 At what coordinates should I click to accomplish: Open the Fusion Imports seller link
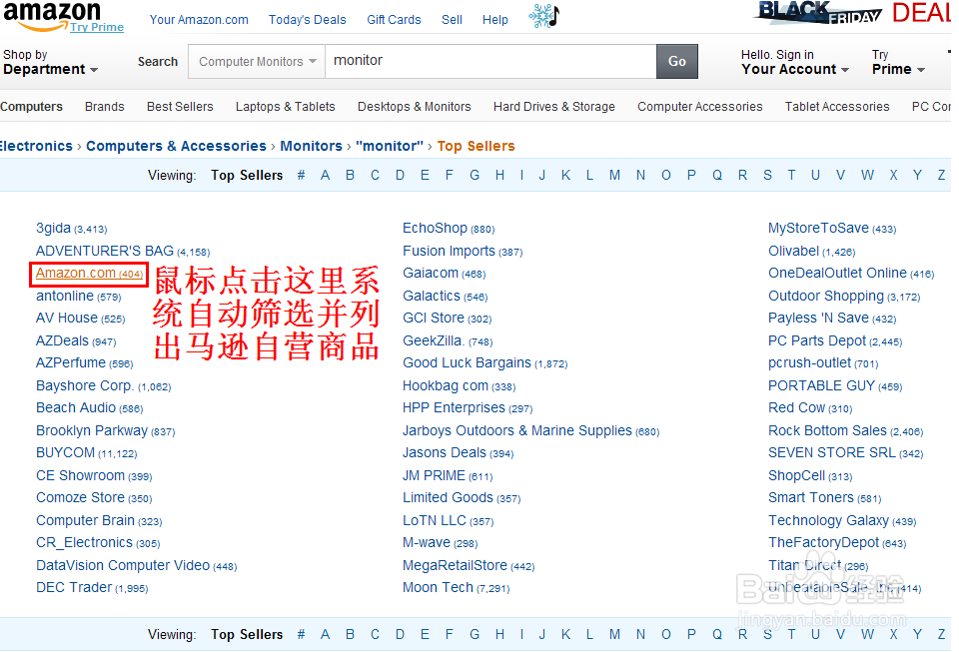point(463,252)
